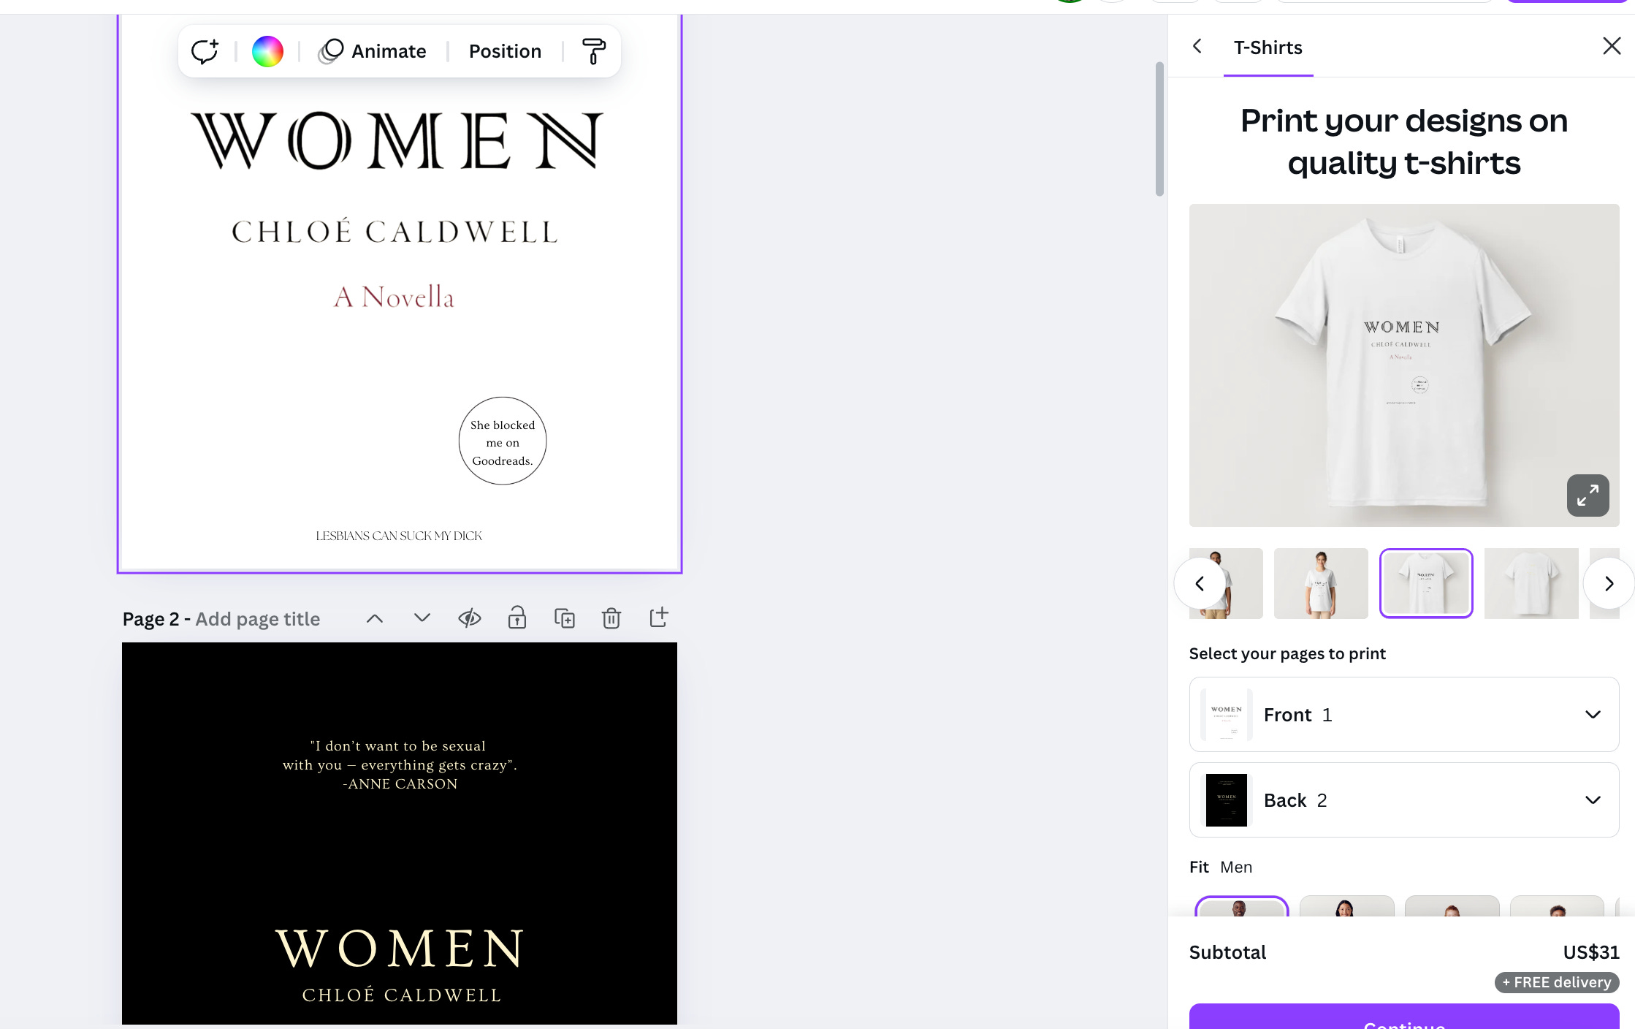Click the add comment icon
This screenshot has height=1029, width=1635.
pyautogui.click(x=205, y=51)
